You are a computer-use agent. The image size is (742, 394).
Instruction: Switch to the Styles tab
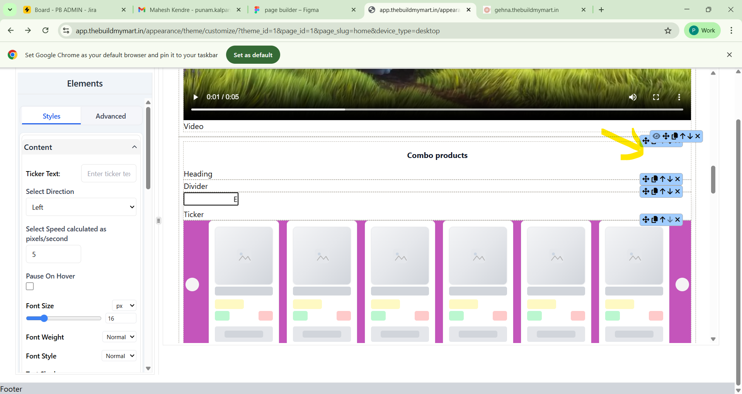point(51,116)
